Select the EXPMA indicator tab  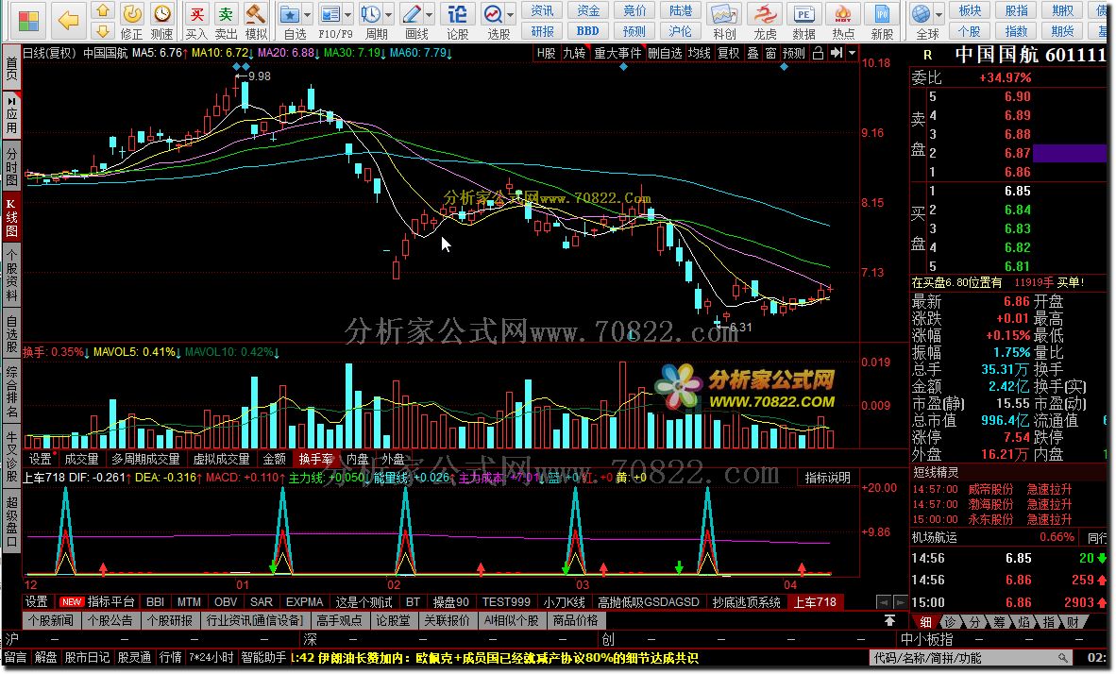[x=305, y=602]
